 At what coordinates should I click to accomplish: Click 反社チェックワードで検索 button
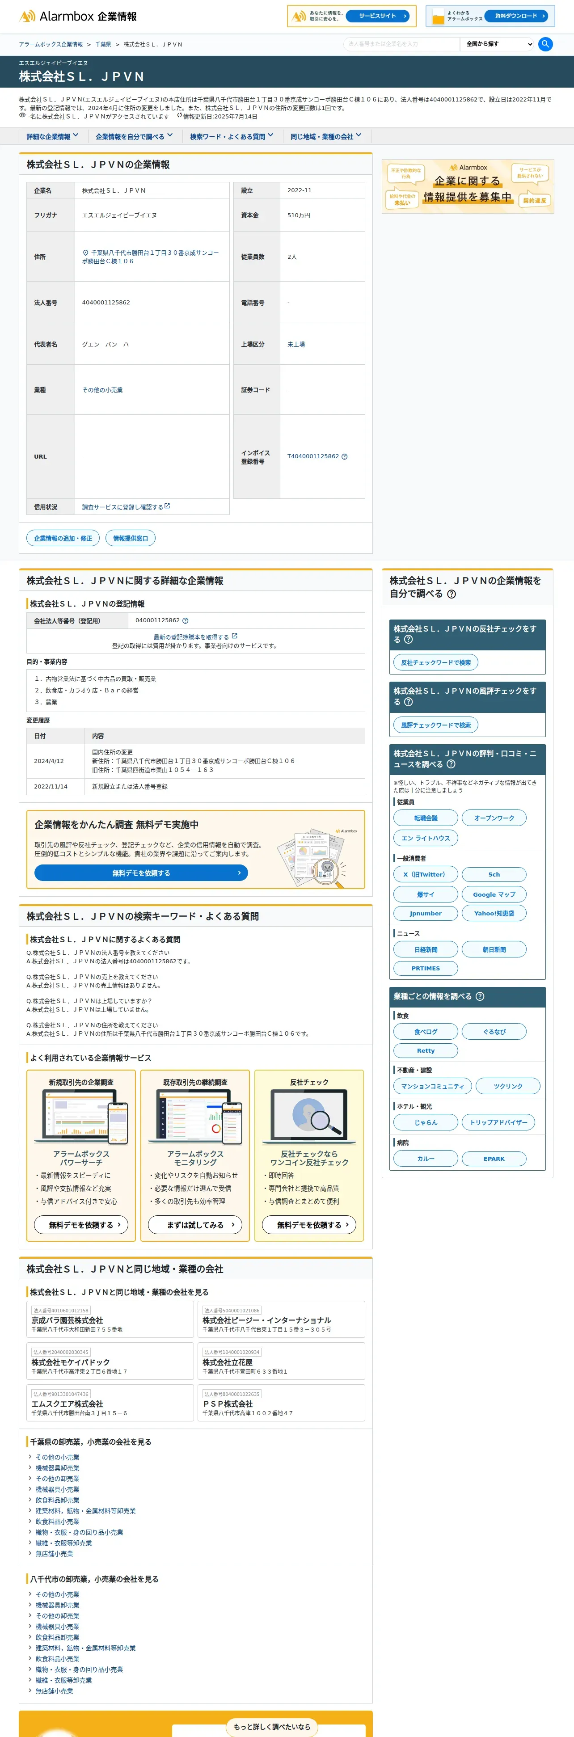tap(436, 662)
